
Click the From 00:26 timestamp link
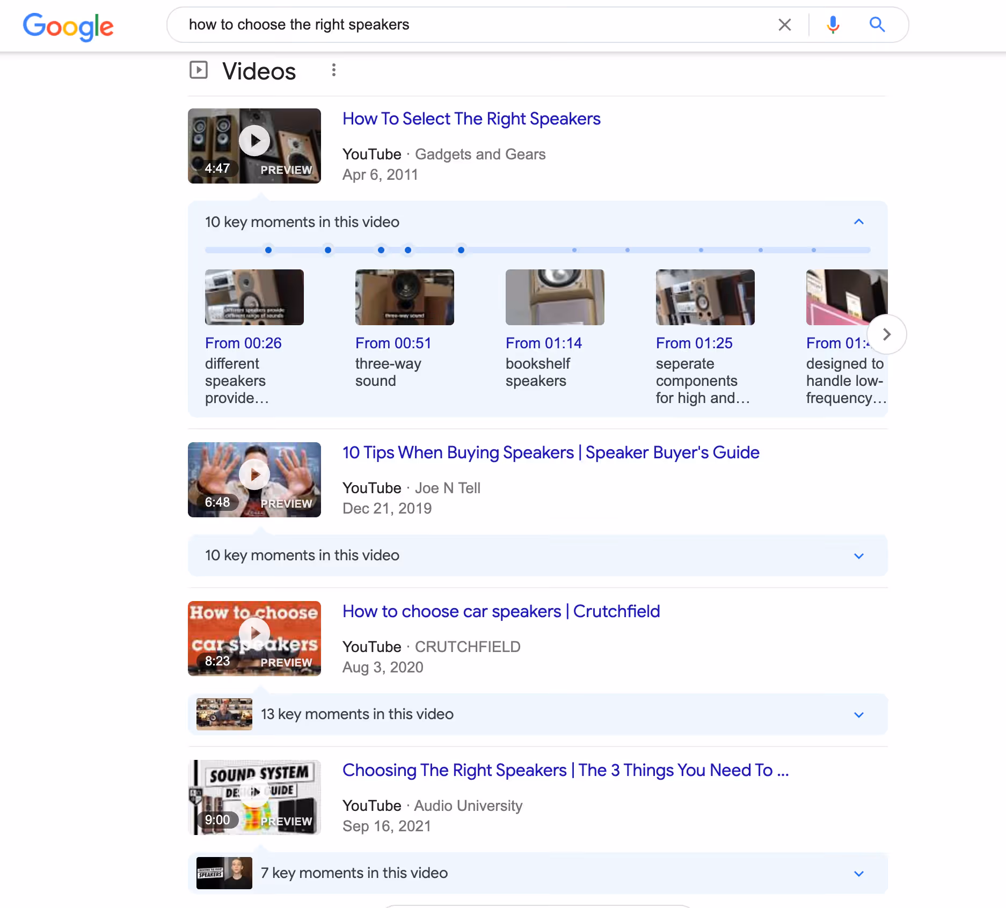(x=243, y=343)
